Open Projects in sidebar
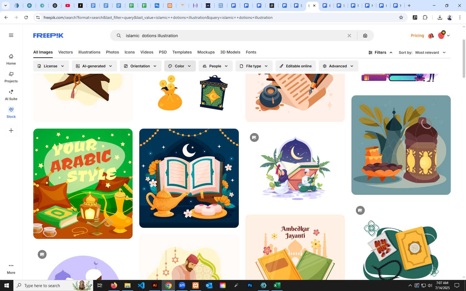This screenshot has width=466, height=291. point(11,77)
